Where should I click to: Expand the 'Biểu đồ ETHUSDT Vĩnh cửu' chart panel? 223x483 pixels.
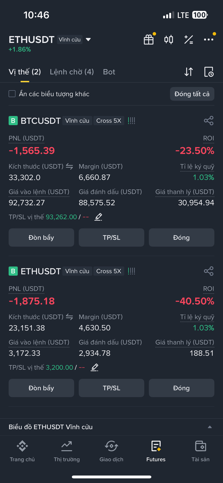[x=210, y=427]
